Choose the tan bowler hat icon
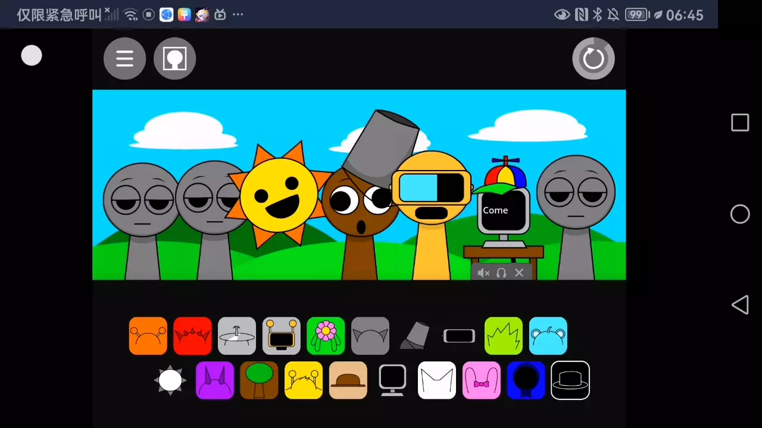This screenshot has height=428, width=762. pos(348,380)
